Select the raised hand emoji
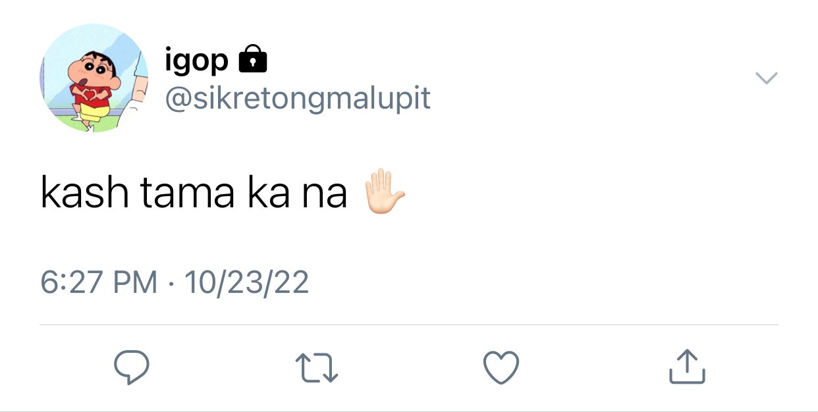 pyautogui.click(x=385, y=192)
